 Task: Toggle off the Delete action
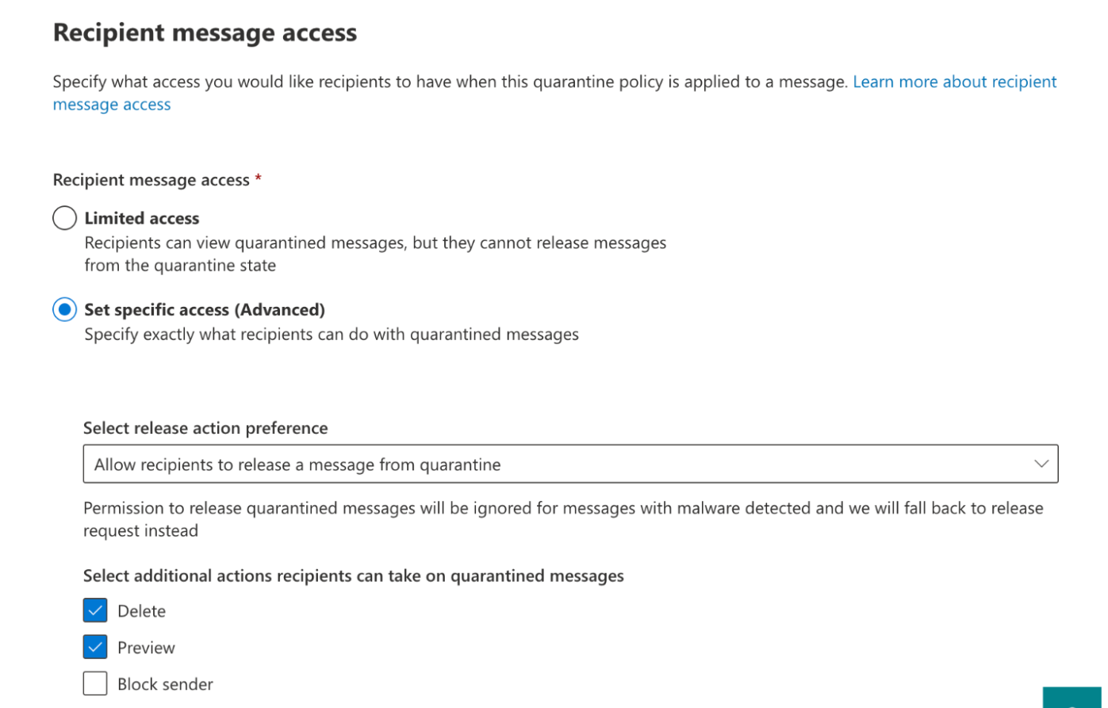pyautogui.click(x=95, y=610)
